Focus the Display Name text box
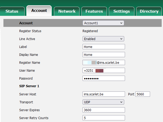 coord(104,55)
